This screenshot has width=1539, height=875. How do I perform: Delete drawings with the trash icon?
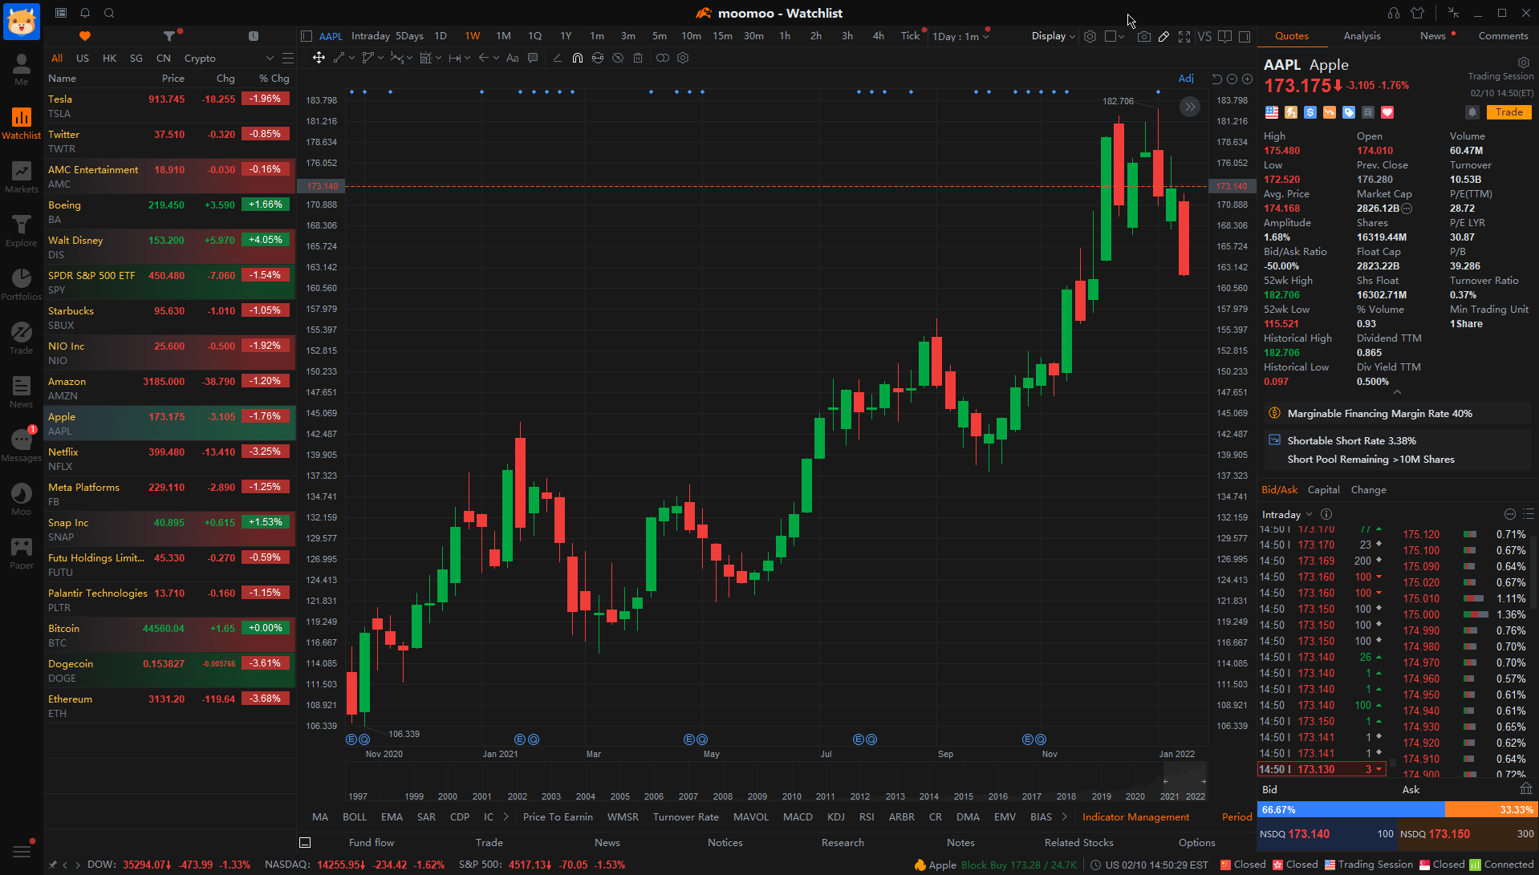[x=638, y=58]
